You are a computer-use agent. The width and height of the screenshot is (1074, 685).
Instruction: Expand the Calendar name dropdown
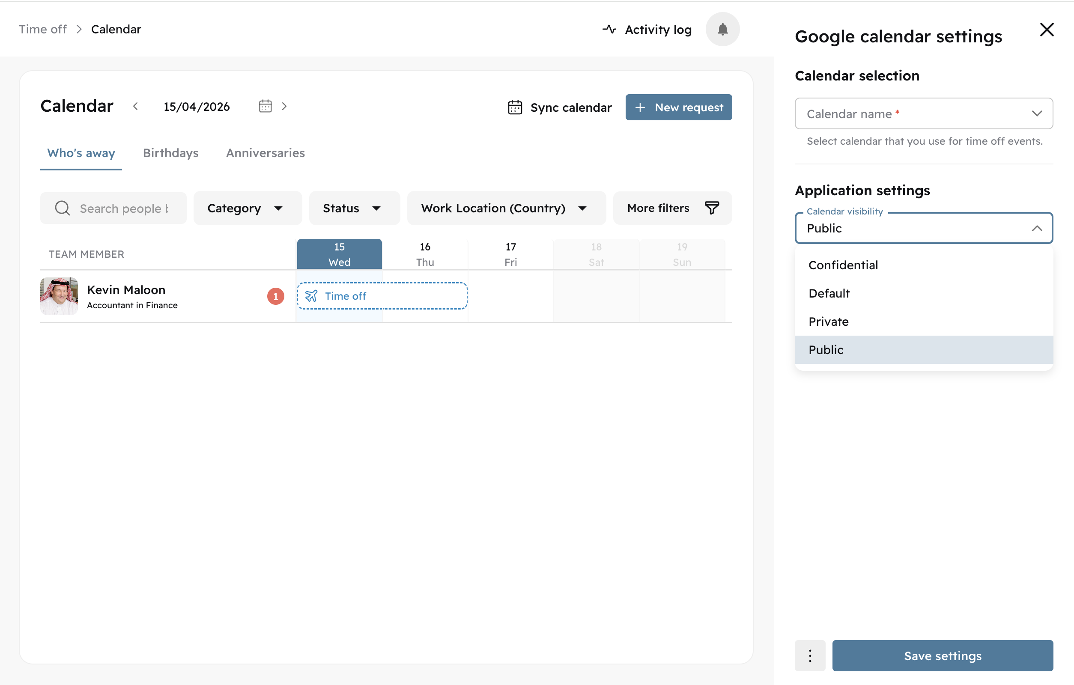coord(923,114)
